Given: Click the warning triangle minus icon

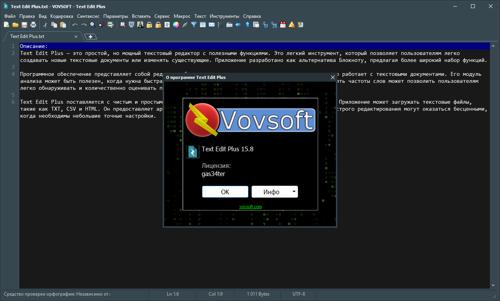Looking at the screenshot, I should (292, 25).
